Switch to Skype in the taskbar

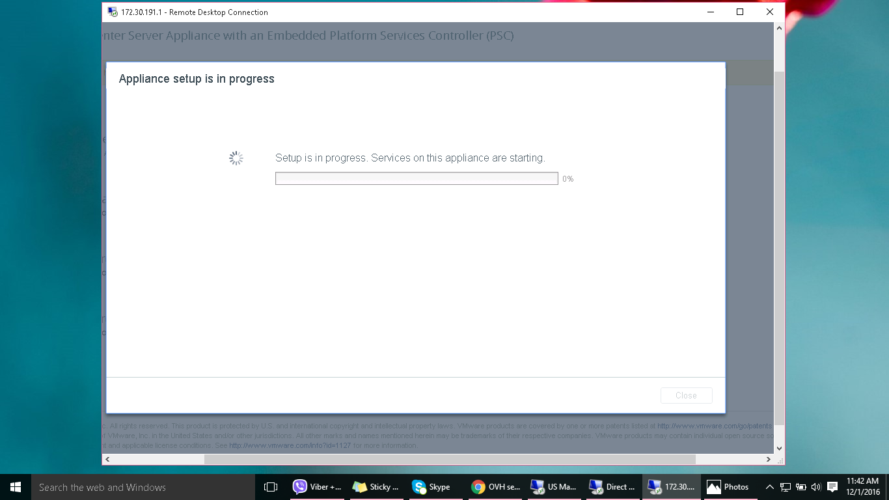435,487
